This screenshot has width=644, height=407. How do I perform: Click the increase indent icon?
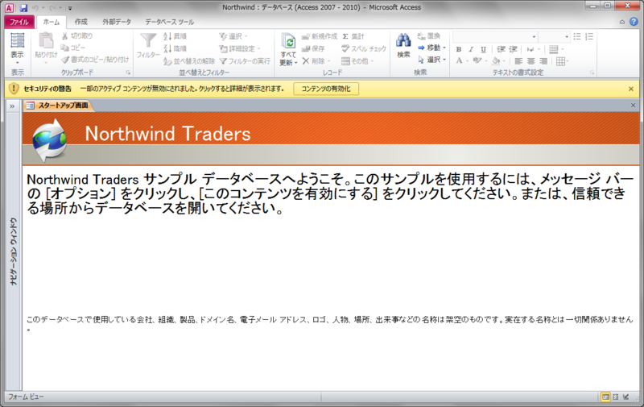pyautogui.click(x=513, y=49)
